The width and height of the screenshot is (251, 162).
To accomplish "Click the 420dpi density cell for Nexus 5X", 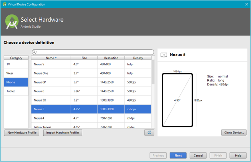I will (x=138, y=100).
